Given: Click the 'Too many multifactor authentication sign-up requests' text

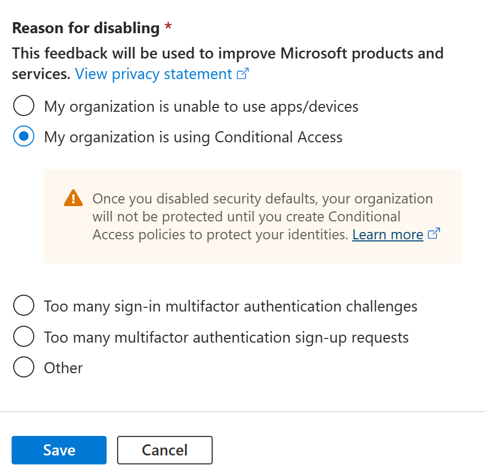Looking at the screenshot, I should tap(226, 336).
